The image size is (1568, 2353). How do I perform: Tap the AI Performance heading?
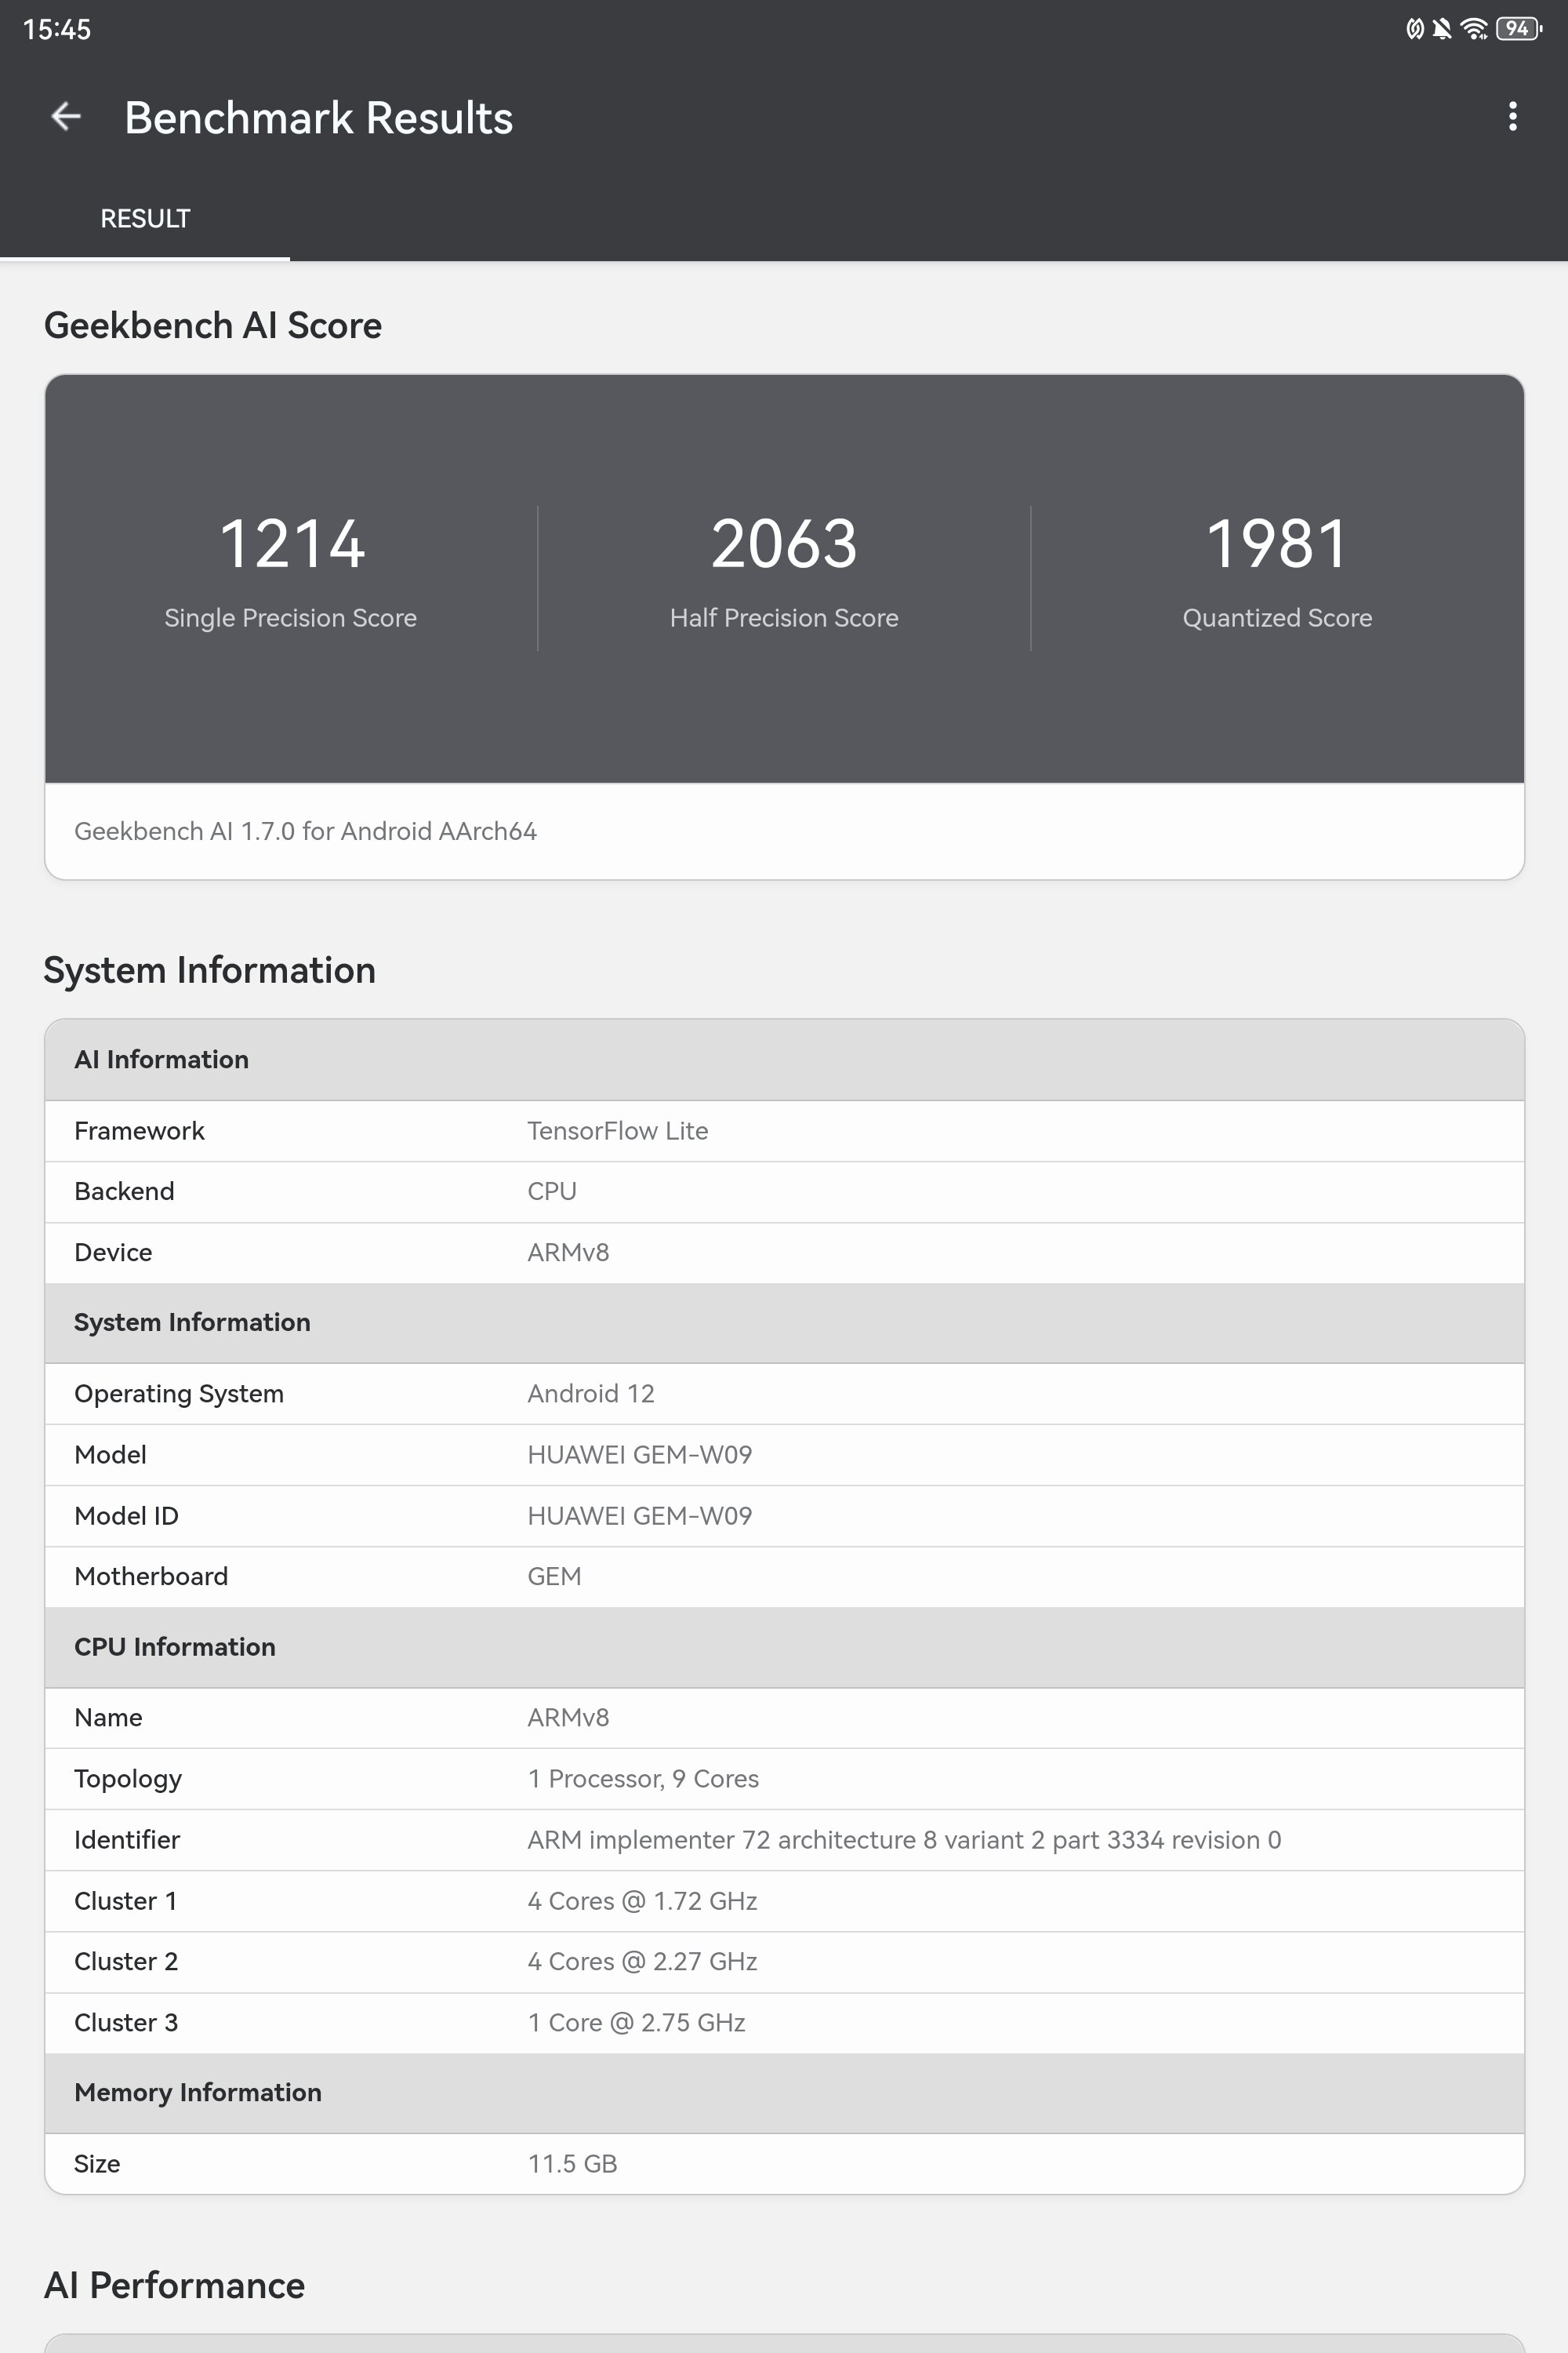(174, 2286)
